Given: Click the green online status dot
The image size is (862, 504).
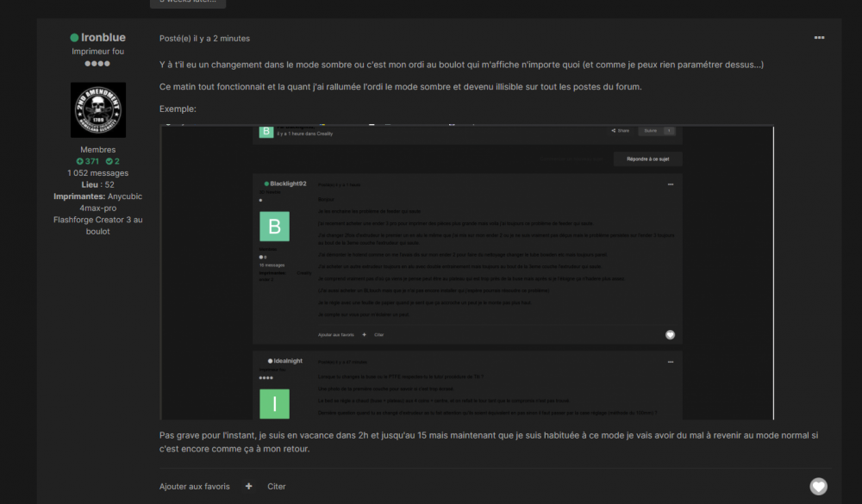Looking at the screenshot, I should coord(74,38).
